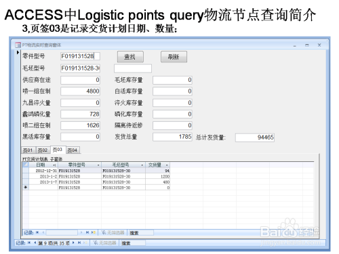Image resolution: width=339 pixels, height=254 pixels.
Task: Switch to the 页01 tab
Action: point(28,150)
